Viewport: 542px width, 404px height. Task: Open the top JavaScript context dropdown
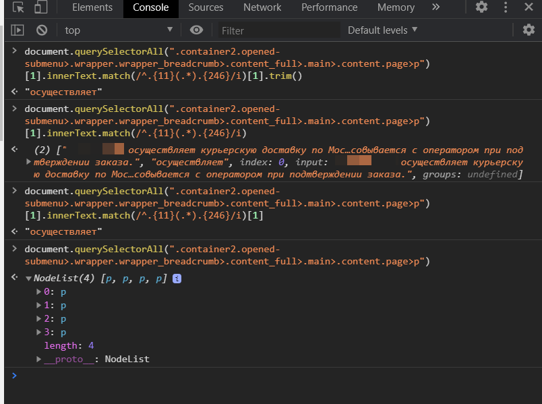click(x=119, y=30)
